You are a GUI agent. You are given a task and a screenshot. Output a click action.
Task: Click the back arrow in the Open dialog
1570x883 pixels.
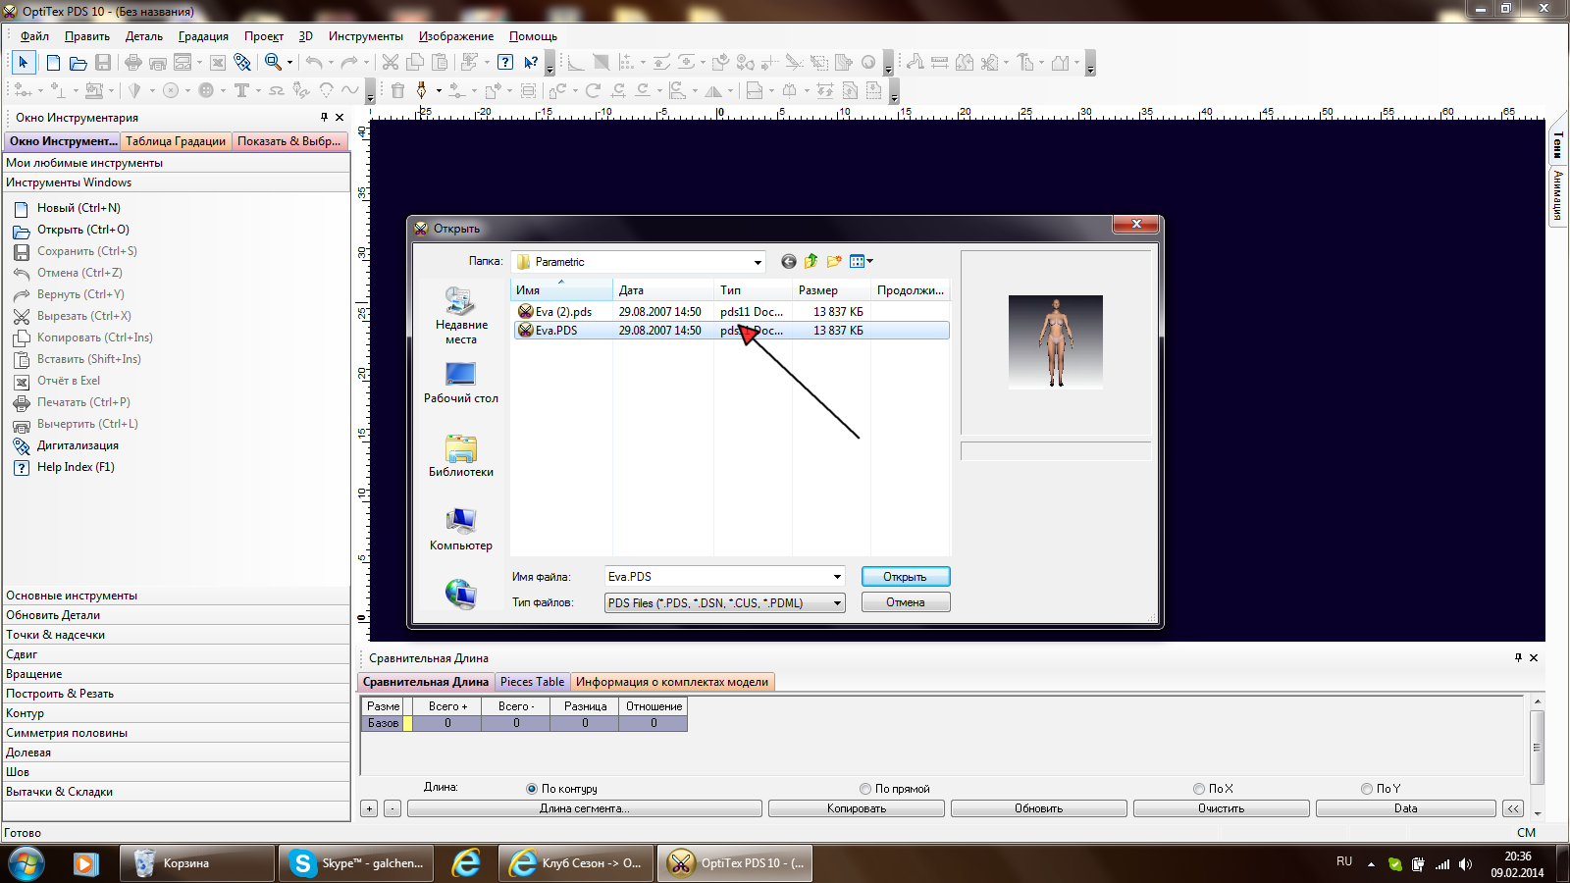click(x=788, y=261)
